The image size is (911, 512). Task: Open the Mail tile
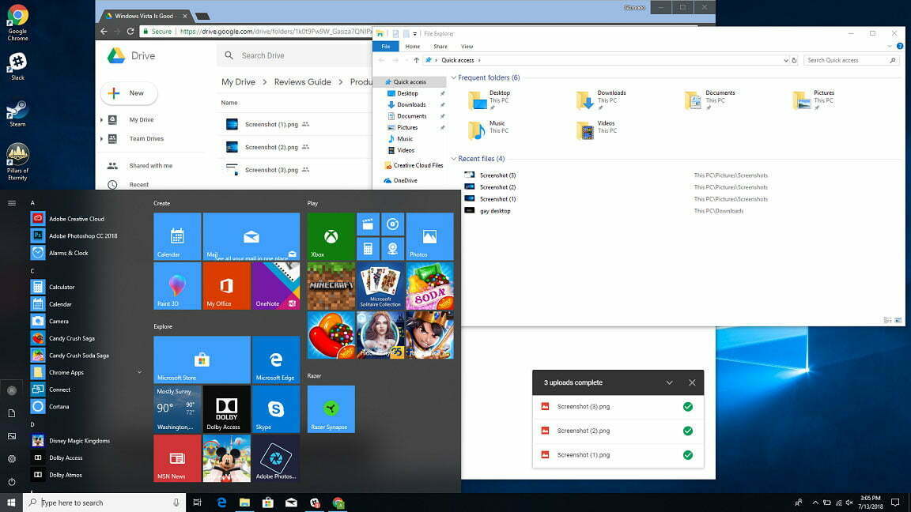[x=251, y=236]
